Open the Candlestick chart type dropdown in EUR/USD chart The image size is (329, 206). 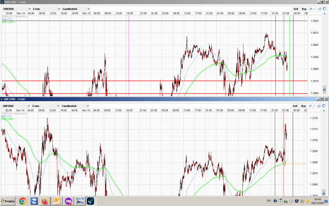pos(76,9)
